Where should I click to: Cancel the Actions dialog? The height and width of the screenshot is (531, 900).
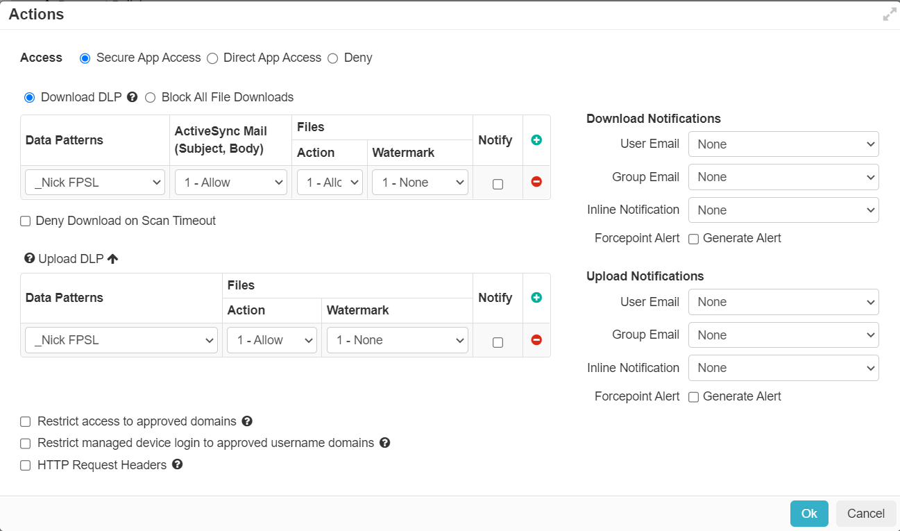click(x=865, y=514)
